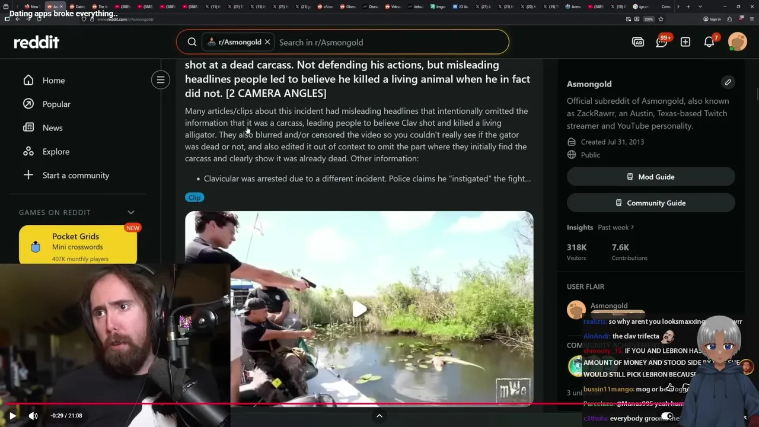
Task: Click the Asmongold user flair avatar
Action: pyautogui.click(x=576, y=310)
